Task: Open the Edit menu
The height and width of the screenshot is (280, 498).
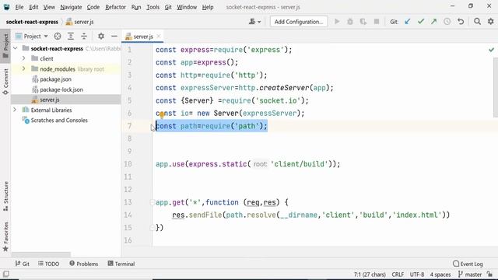Action: [33, 7]
